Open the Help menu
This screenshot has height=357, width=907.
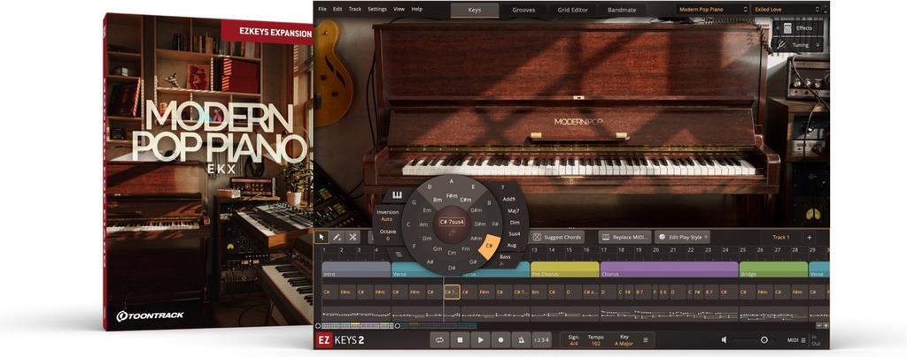tap(416, 9)
